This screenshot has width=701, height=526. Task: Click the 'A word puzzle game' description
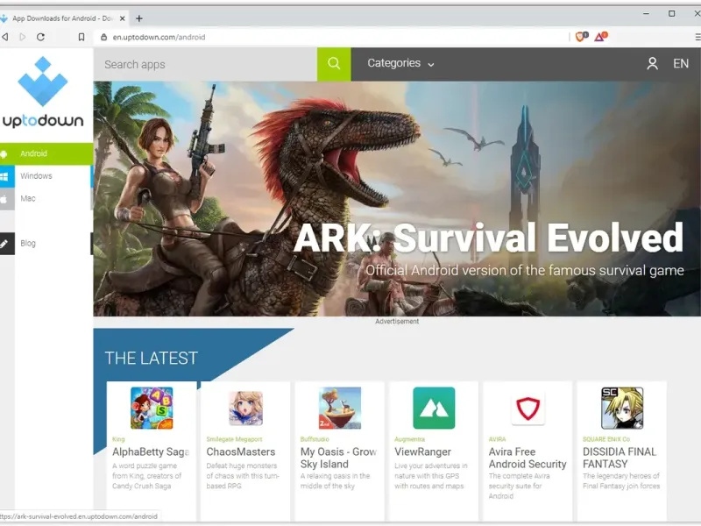point(146,476)
